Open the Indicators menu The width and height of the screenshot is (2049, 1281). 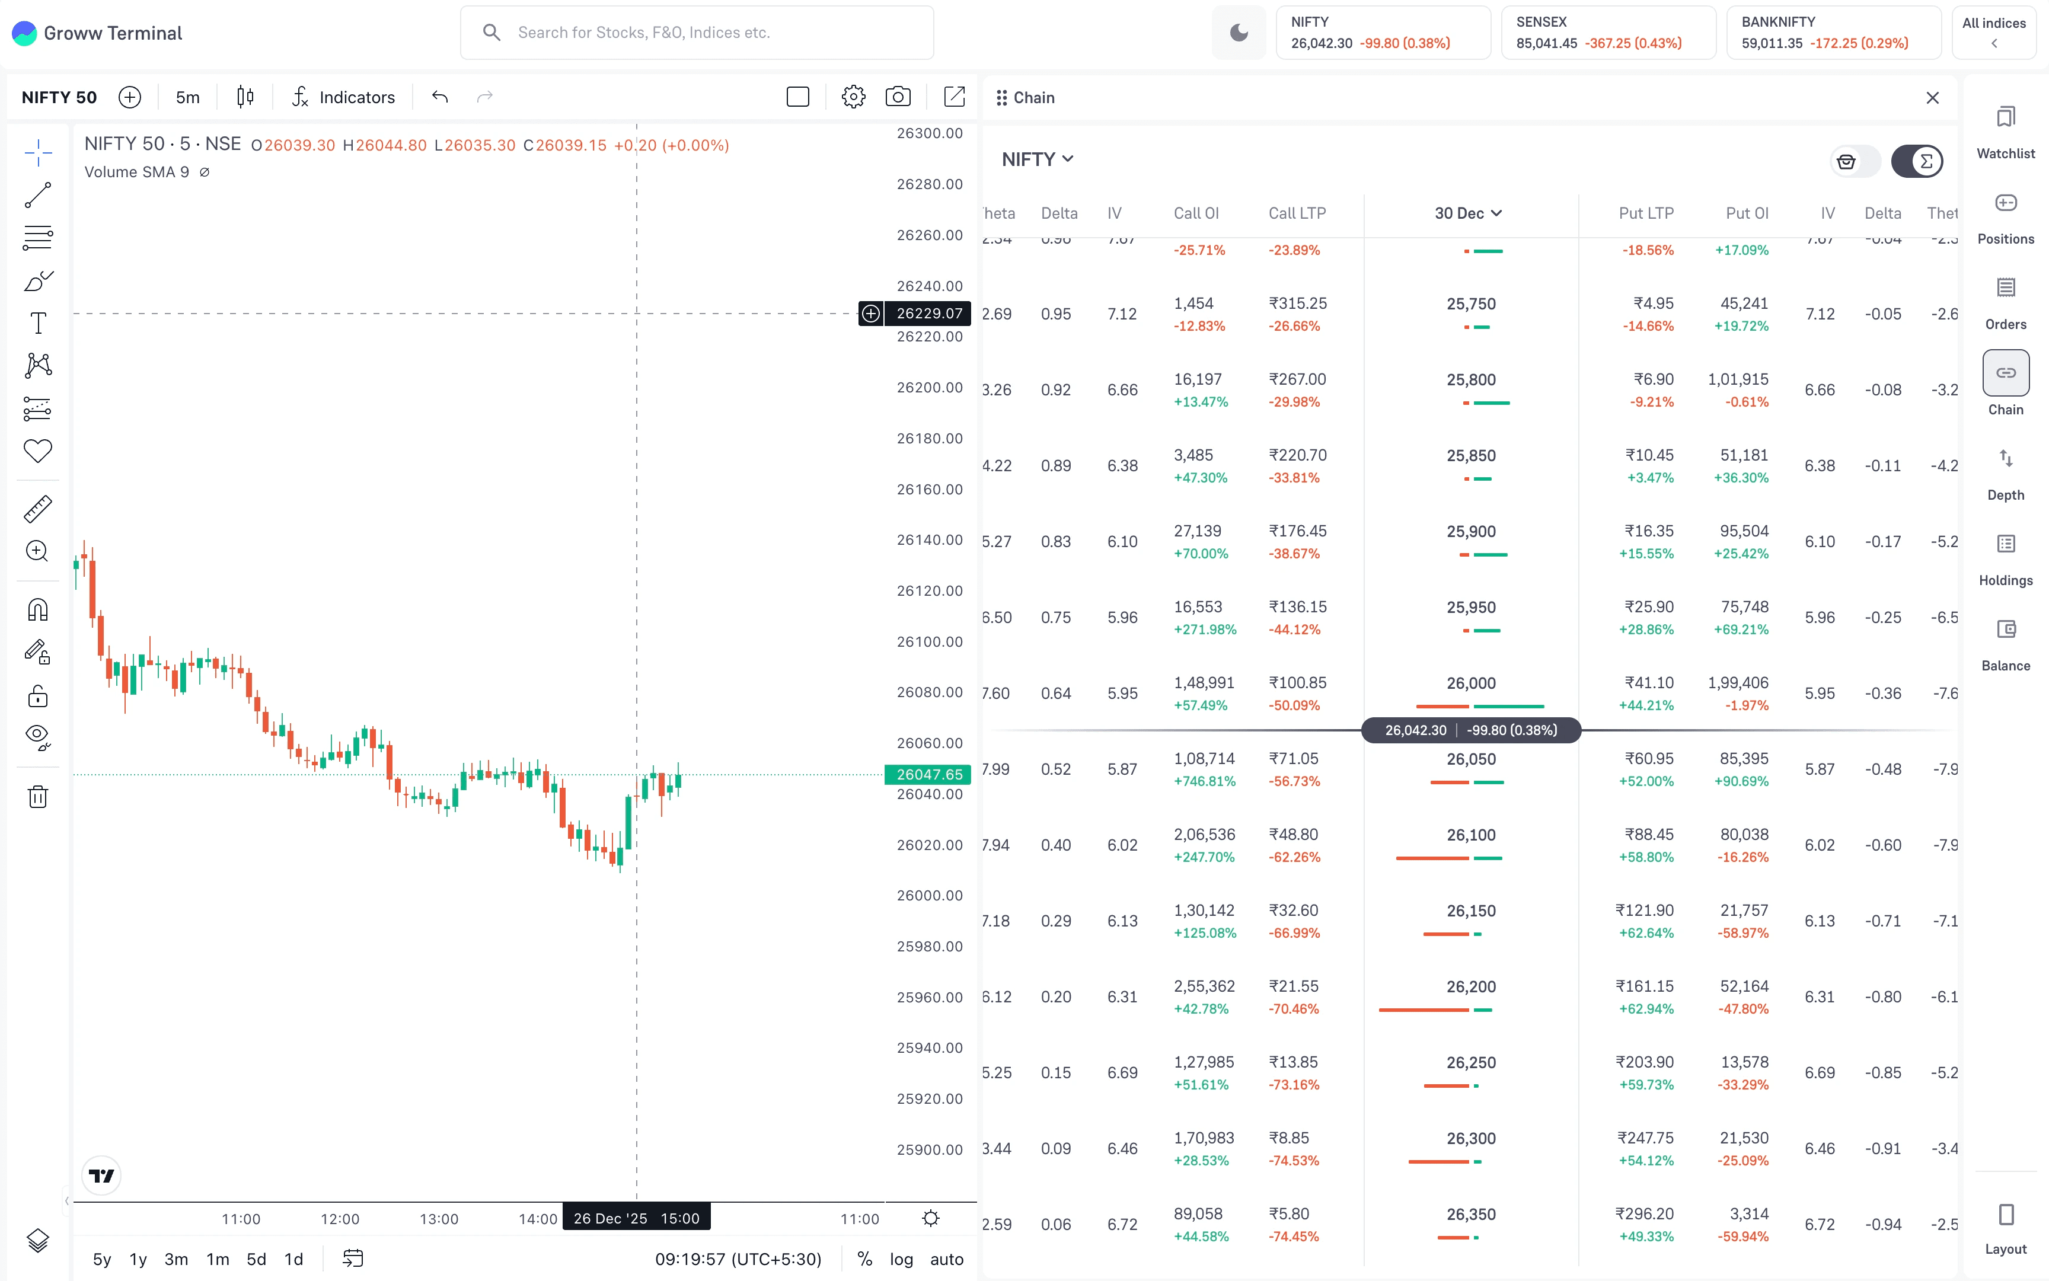(343, 97)
